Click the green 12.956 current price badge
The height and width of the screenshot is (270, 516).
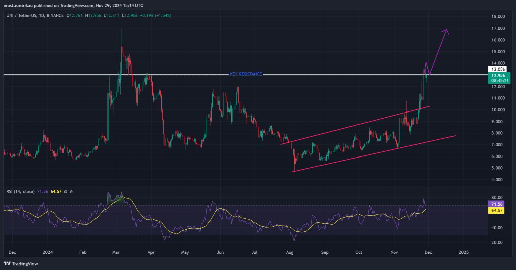(x=499, y=75)
